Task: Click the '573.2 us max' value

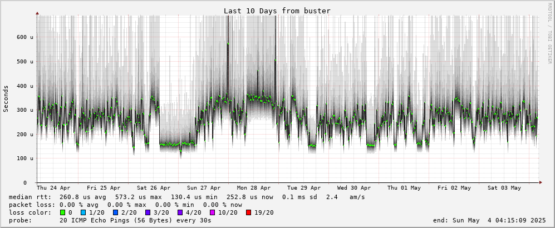Action: [x=139, y=197]
